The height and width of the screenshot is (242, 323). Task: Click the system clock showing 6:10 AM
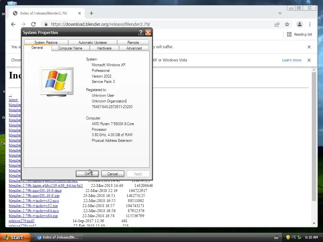(x=311, y=237)
